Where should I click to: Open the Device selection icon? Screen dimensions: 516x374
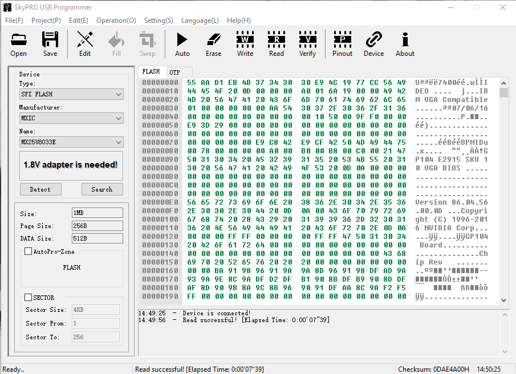tap(374, 44)
